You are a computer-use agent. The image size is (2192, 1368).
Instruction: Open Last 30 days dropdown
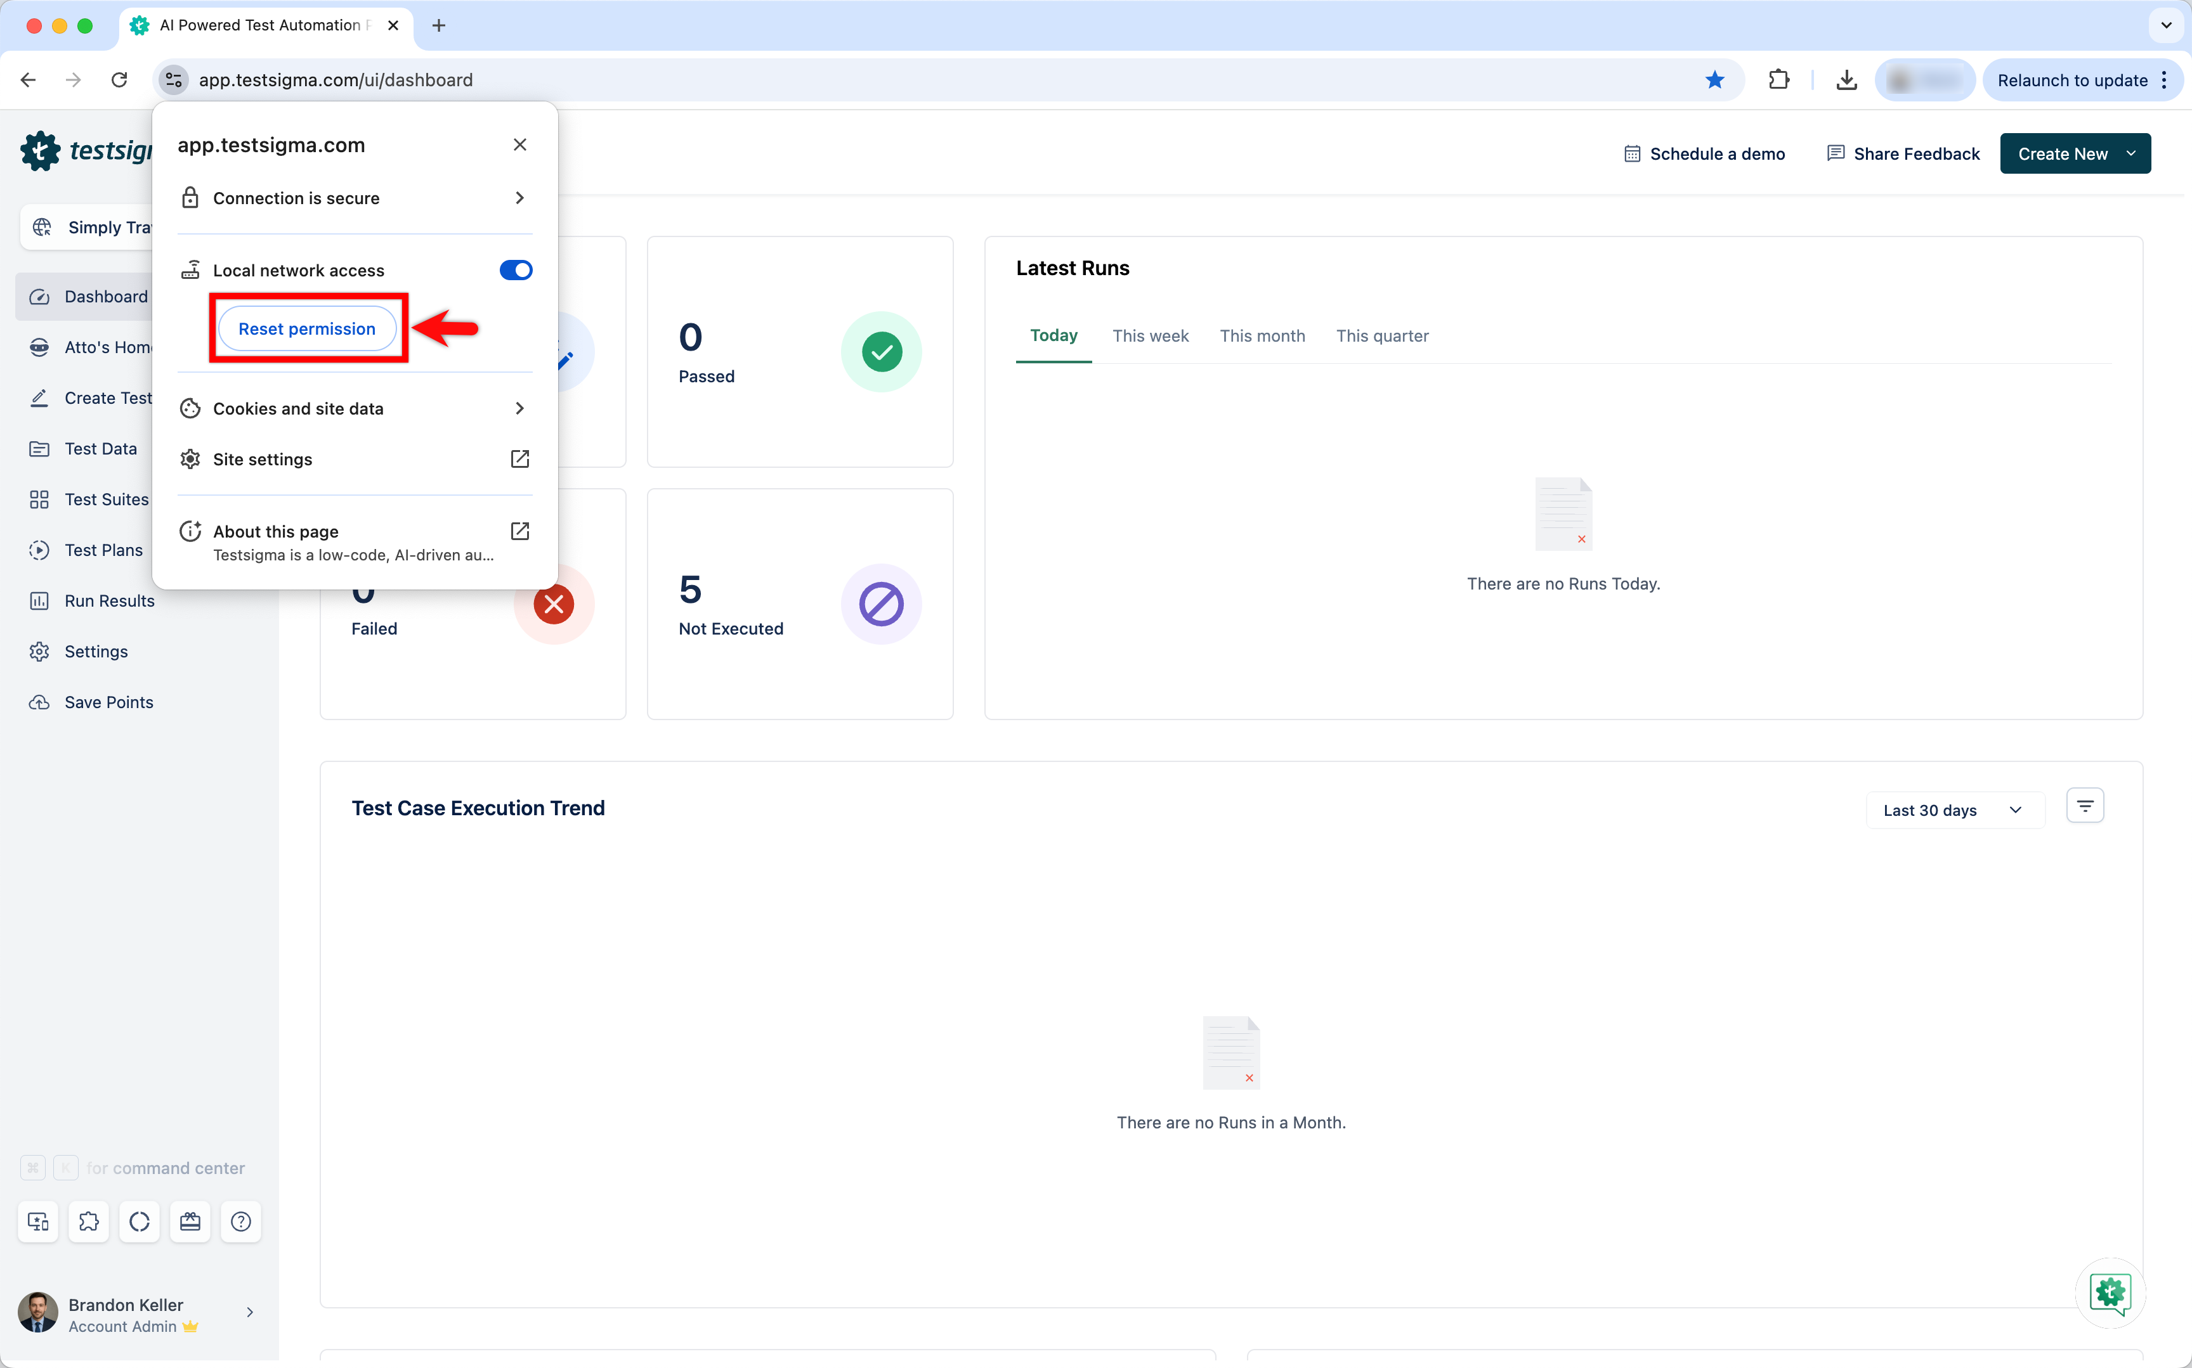coord(1953,810)
